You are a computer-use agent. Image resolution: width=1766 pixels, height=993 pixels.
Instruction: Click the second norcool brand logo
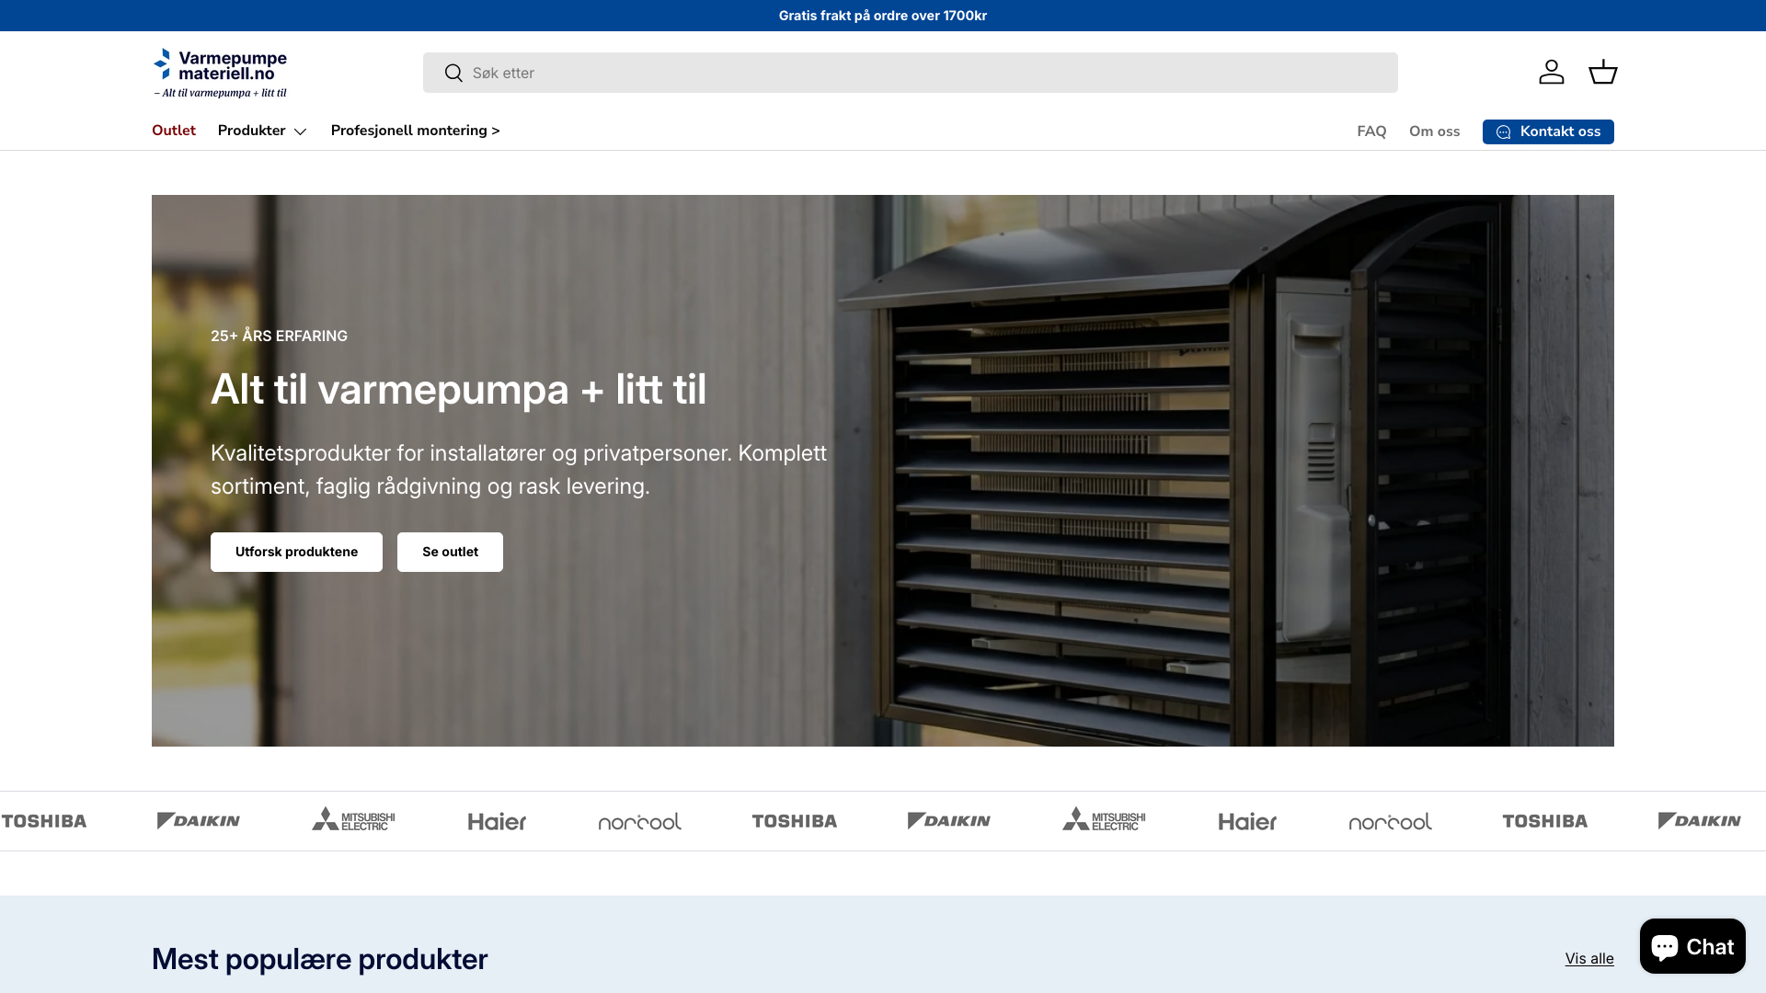point(1391,821)
